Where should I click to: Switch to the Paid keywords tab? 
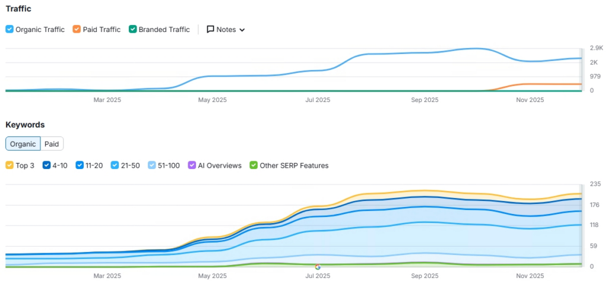pyautogui.click(x=52, y=143)
